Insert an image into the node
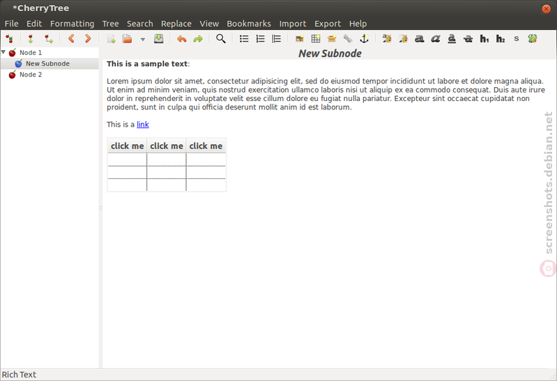Image resolution: width=557 pixels, height=381 pixels. tap(300, 39)
